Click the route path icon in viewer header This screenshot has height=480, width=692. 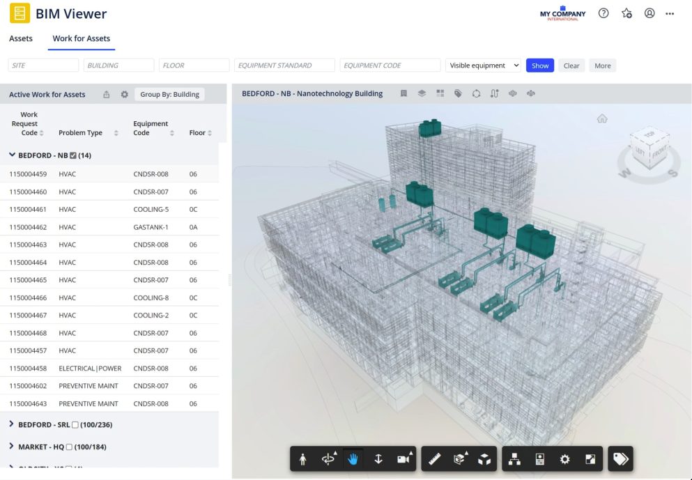(x=494, y=93)
